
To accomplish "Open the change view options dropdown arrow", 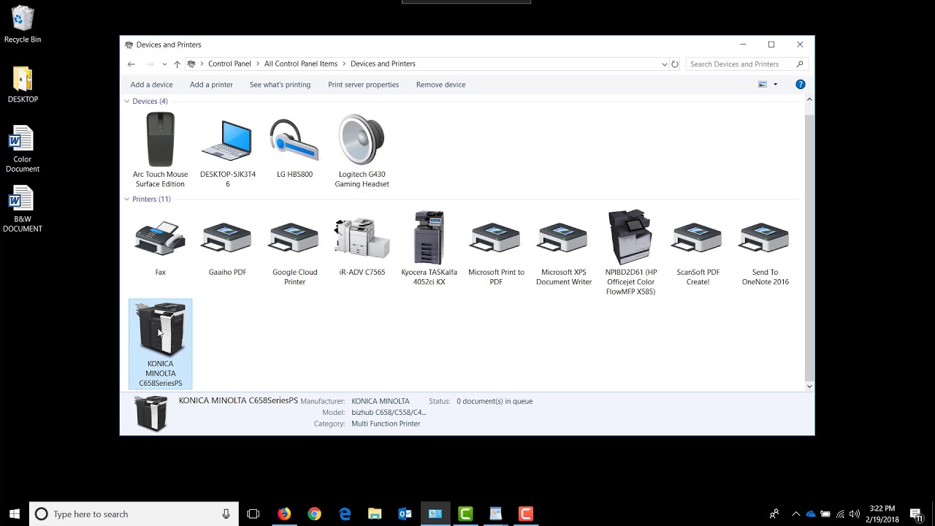I will pos(776,85).
